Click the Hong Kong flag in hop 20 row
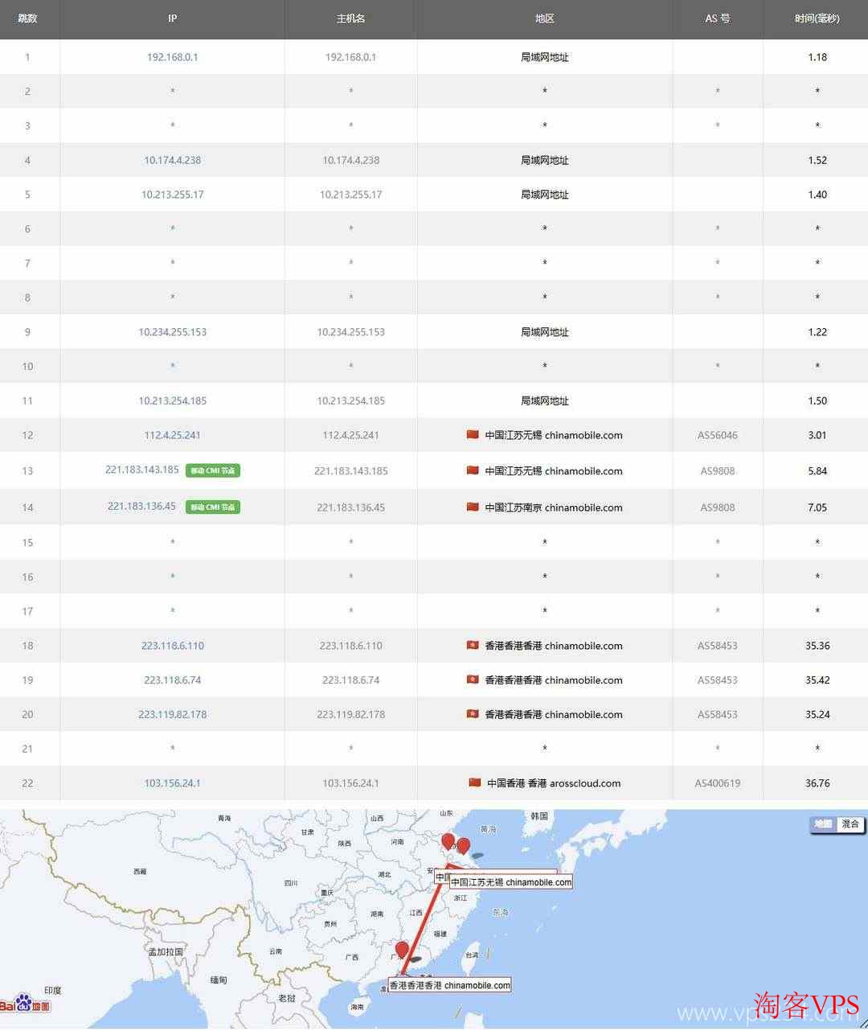Viewport: 868px width, 1031px height. click(473, 714)
